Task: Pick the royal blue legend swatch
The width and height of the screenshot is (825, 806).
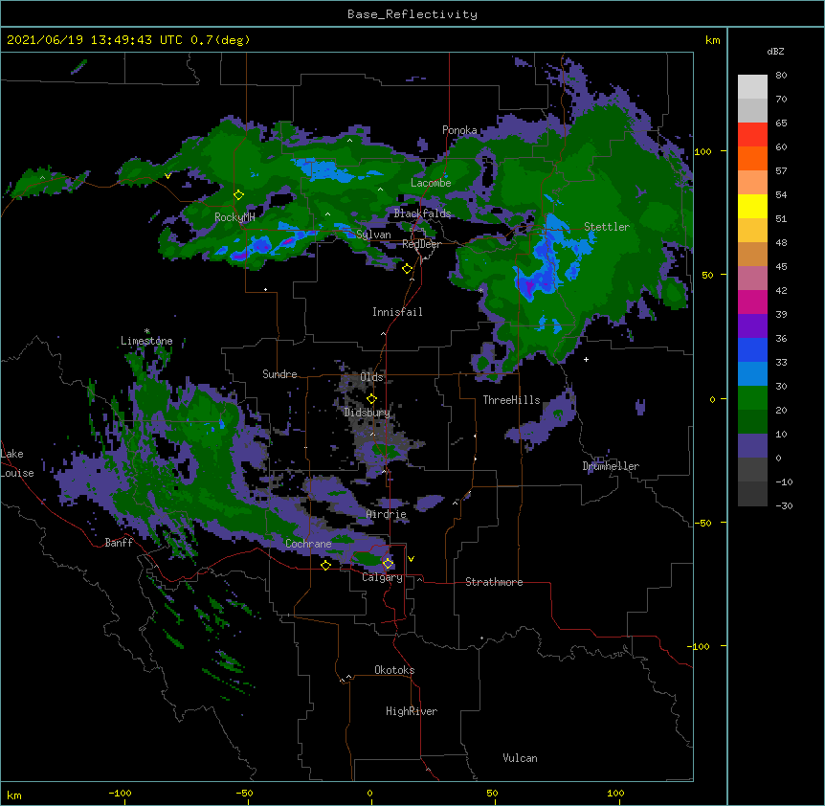Action: 752,349
